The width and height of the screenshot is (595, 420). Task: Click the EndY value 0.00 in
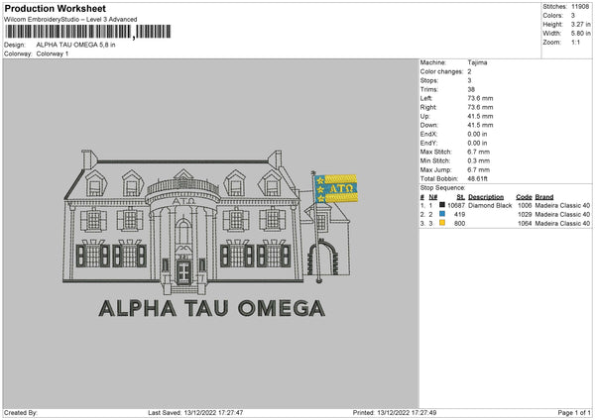tap(477, 144)
